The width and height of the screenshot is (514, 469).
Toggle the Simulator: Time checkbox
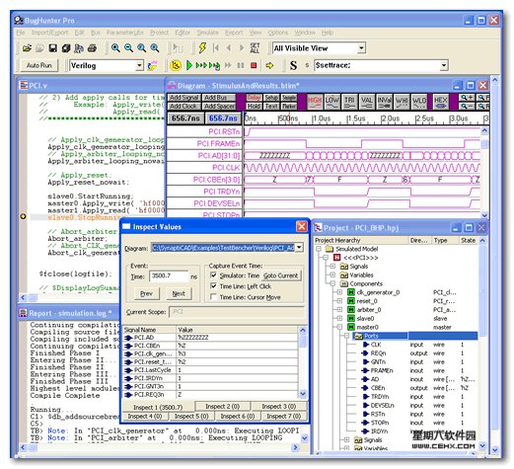click(213, 275)
